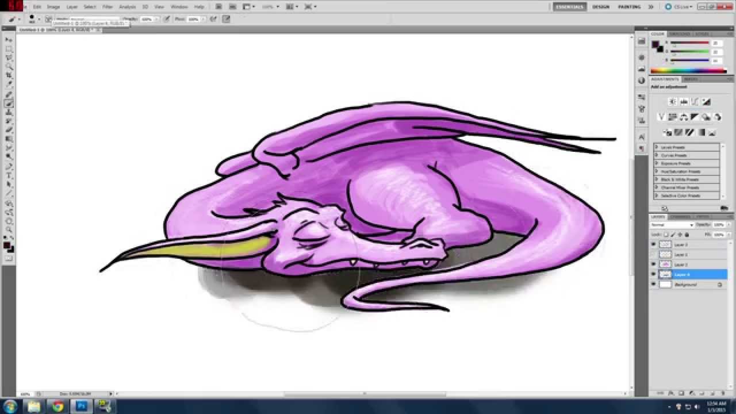Show the hidden layer's eye box

pos(653,254)
